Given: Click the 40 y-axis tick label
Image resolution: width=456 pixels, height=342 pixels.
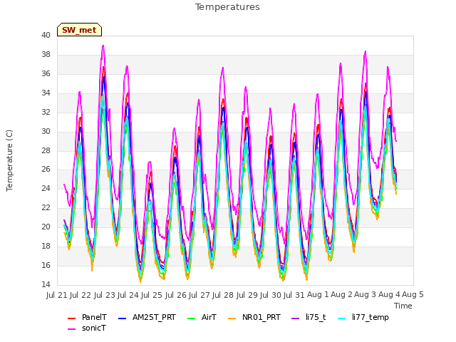Looking at the screenshot, I should tap(46, 36).
